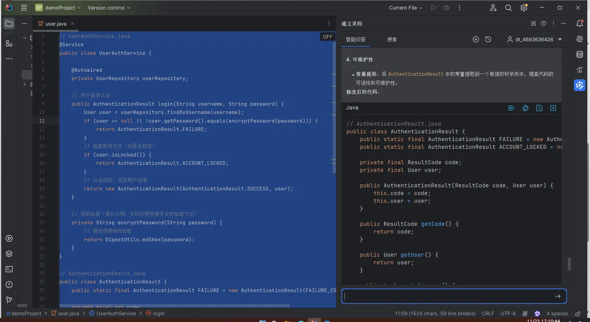Click the login method breadcrumb

point(155,314)
